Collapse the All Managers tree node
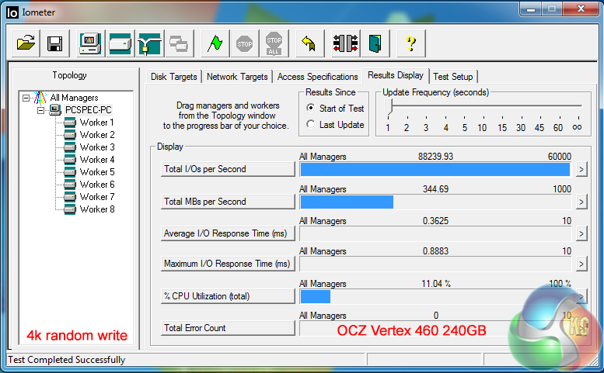 (x=26, y=98)
